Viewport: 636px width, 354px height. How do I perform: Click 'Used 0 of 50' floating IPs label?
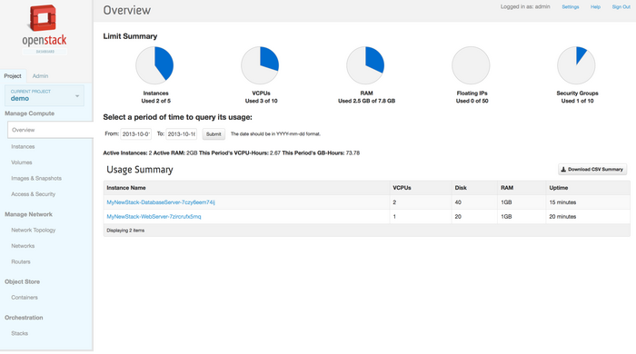(x=472, y=101)
